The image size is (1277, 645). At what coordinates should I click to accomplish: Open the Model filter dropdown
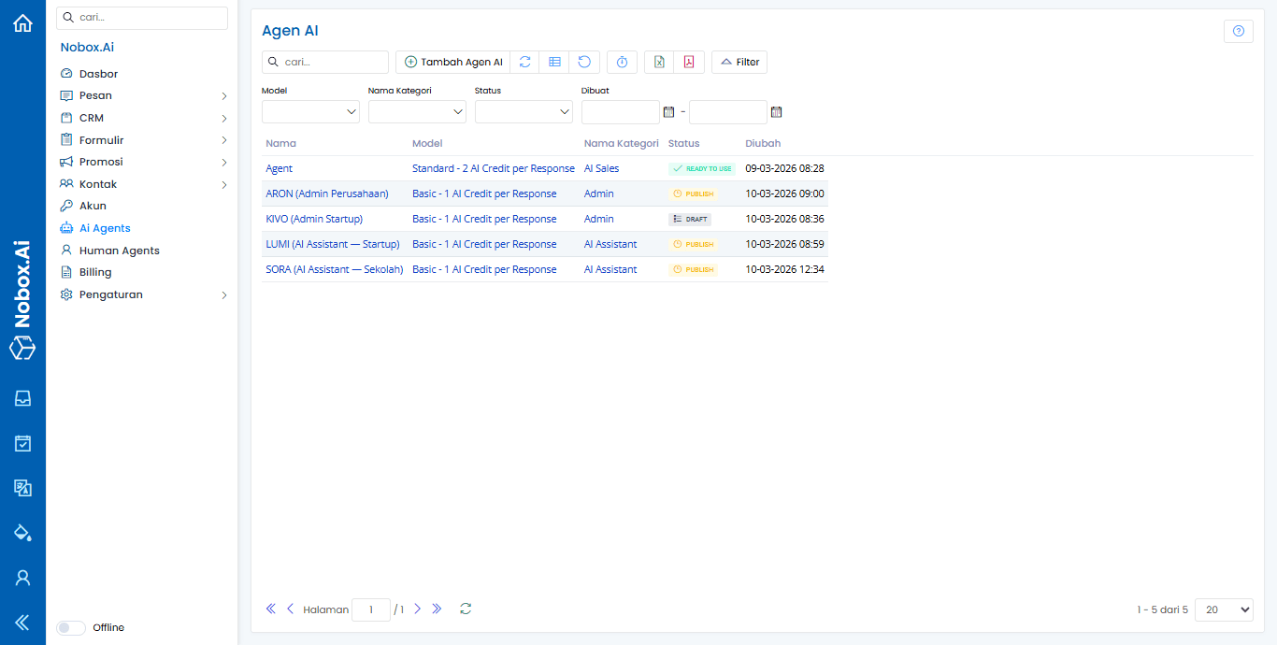(310, 112)
